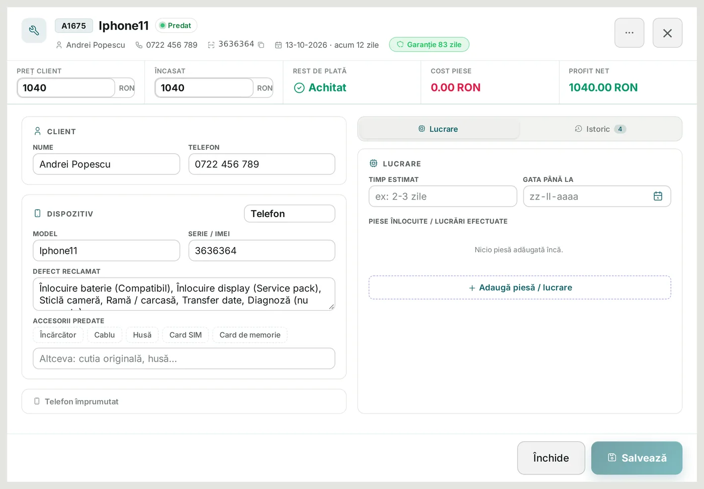Viewport: 704px width, 489px height.
Task: Toggle the Husă accessory chip
Action: 142,335
